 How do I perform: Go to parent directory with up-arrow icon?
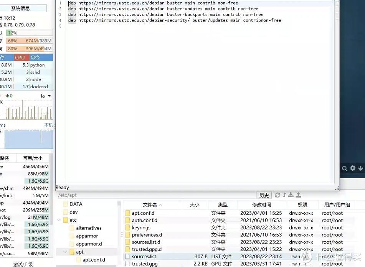tap(284, 195)
